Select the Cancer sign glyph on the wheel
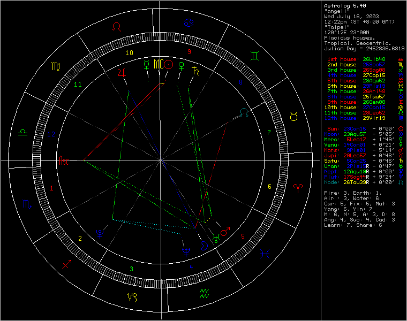Image resolution: width=407 pixels, height=321 pixels. tap(189, 22)
